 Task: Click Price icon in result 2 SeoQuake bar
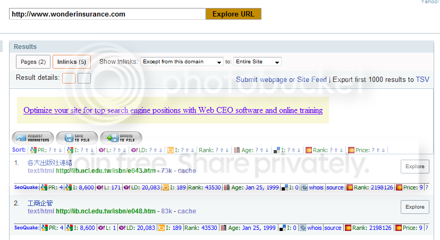tap(398, 228)
